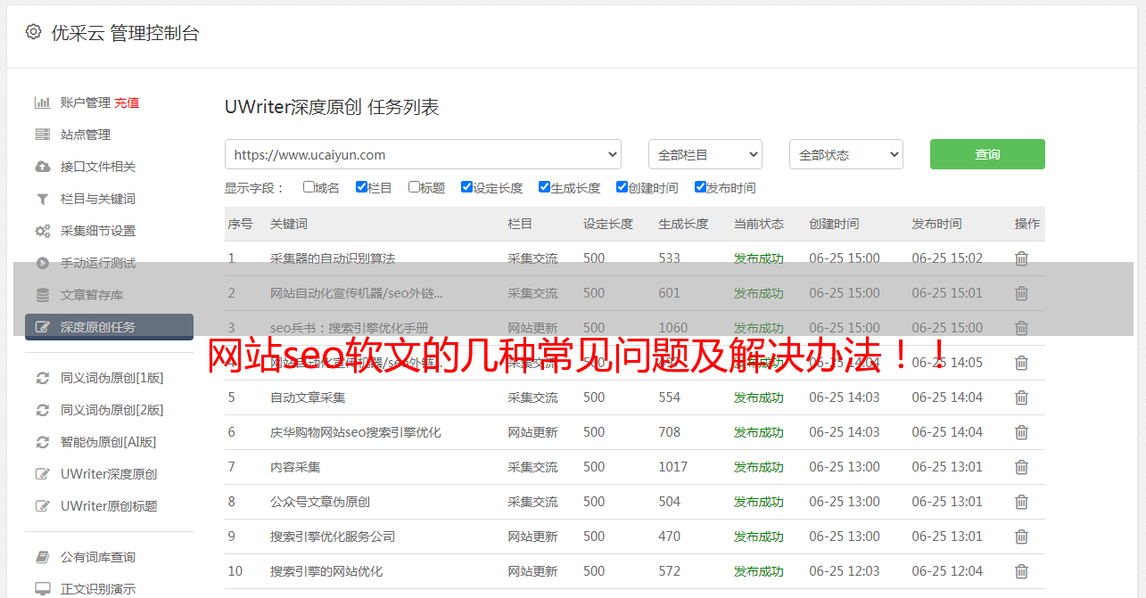Viewport: 1146px width, 598px height.
Task: Click the edit icon for 深度原创任务
Action: click(42, 327)
